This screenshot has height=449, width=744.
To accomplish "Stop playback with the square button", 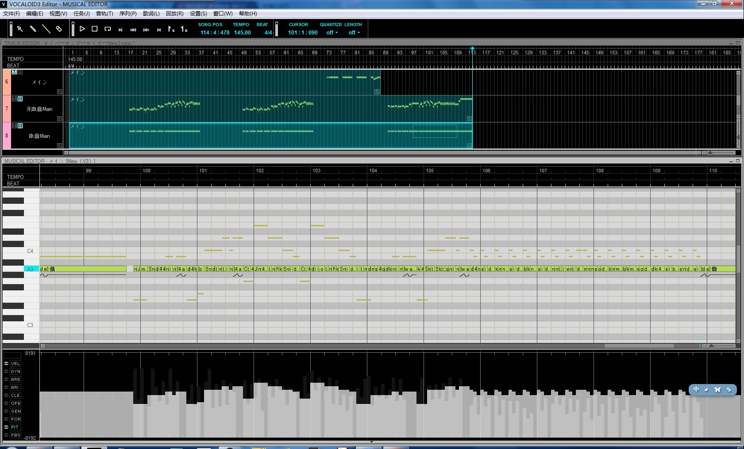I will click(x=94, y=29).
